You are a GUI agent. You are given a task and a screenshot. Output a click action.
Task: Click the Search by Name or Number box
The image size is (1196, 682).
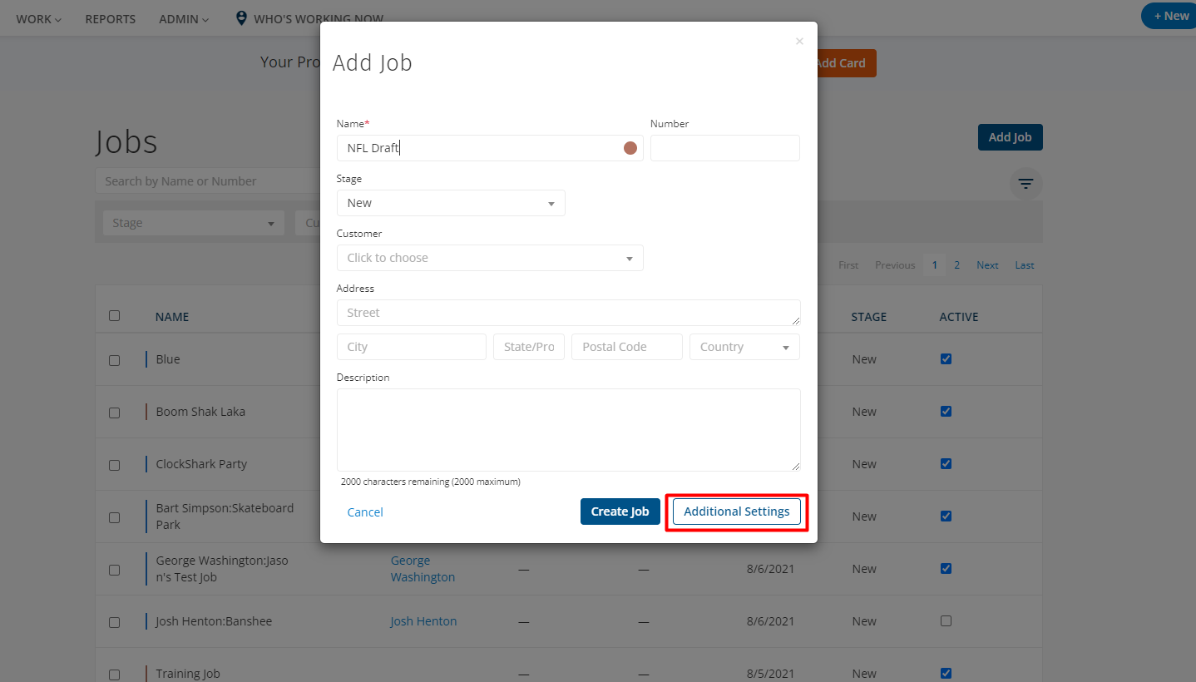point(208,181)
